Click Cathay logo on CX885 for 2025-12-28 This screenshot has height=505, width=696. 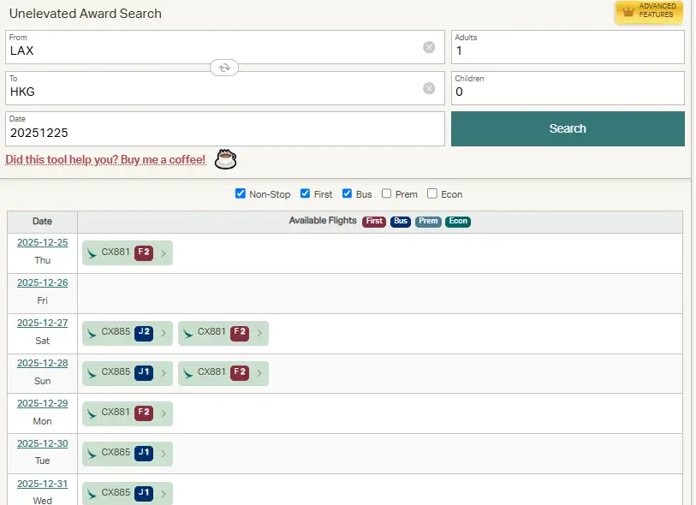[x=92, y=374]
